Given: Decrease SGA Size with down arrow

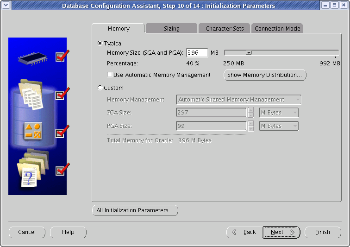Looking at the screenshot, I should click(250, 115).
